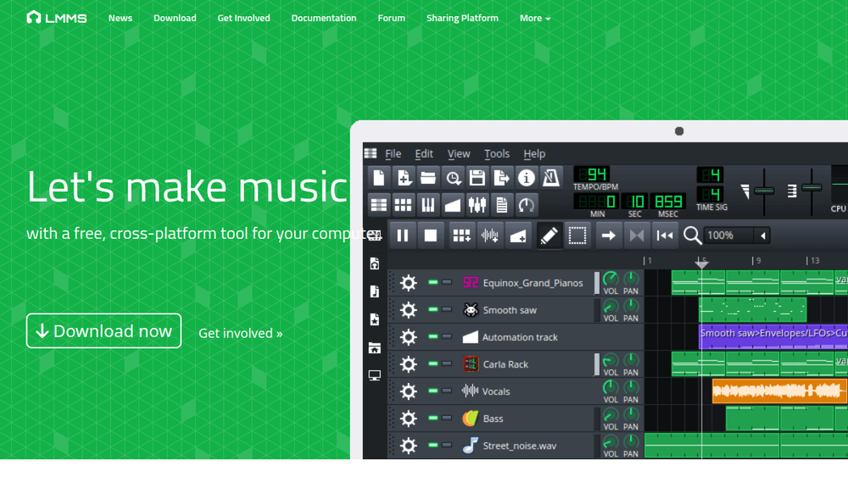
Task: Open the Vocals track gear menu
Action: click(x=409, y=391)
